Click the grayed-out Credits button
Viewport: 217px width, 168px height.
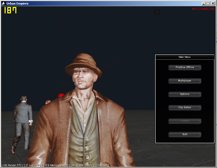(x=185, y=121)
